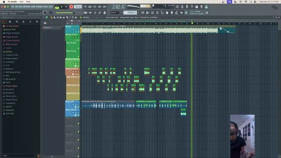Toggle the recording countdown icon
The height and width of the screenshot is (158, 281).
pyautogui.click(x=95, y=7)
